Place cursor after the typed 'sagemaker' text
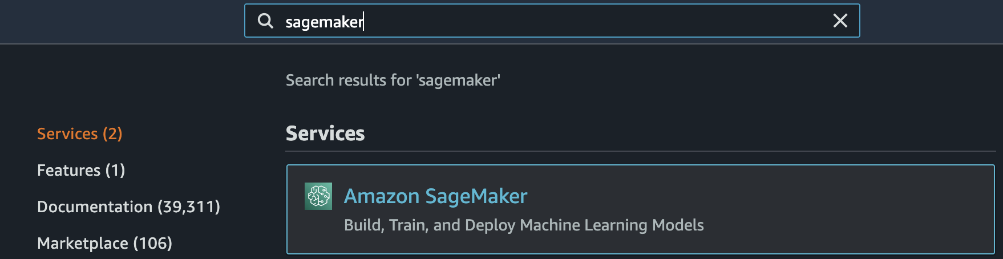 click(x=364, y=22)
